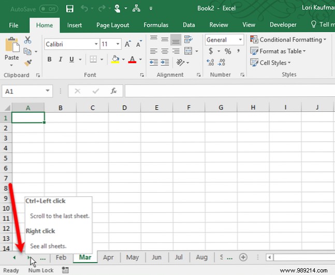Switch to the Page Layout tab
This screenshot has height=275, width=335.
pyautogui.click(x=112, y=25)
